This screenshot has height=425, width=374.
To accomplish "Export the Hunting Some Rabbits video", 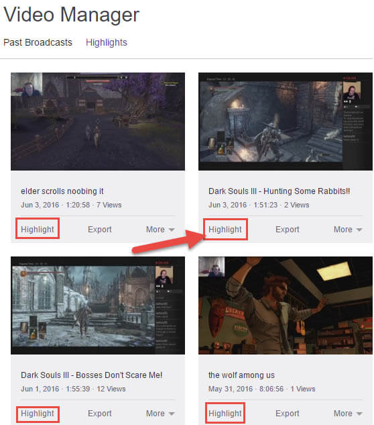I will point(287,230).
